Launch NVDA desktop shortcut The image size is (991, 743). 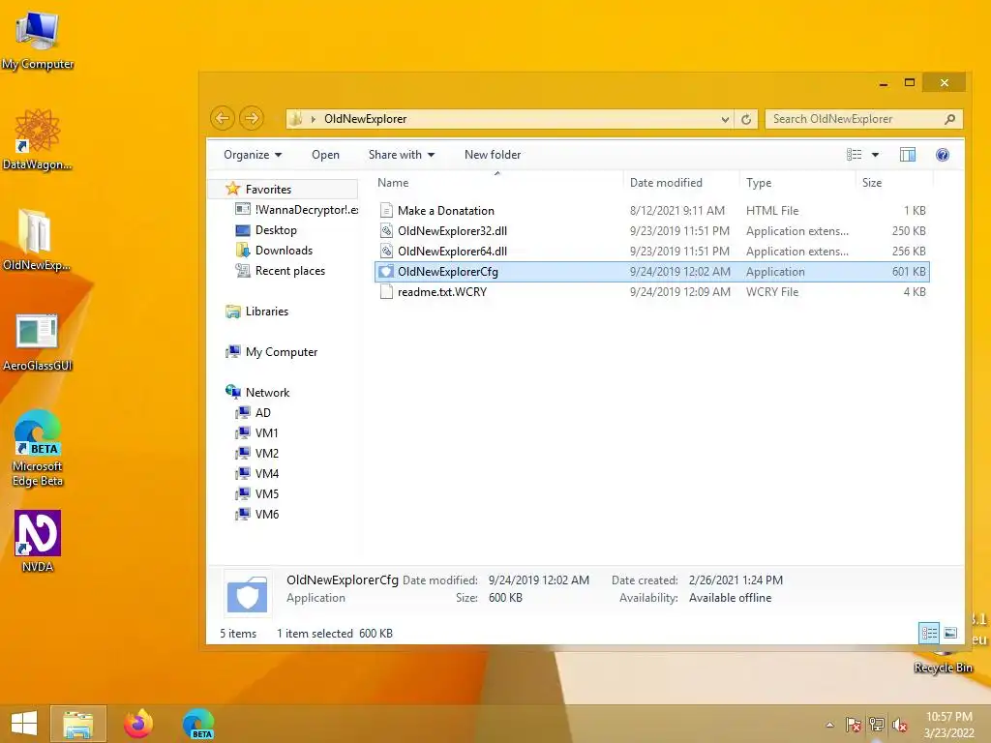click(x=38, y=540)
